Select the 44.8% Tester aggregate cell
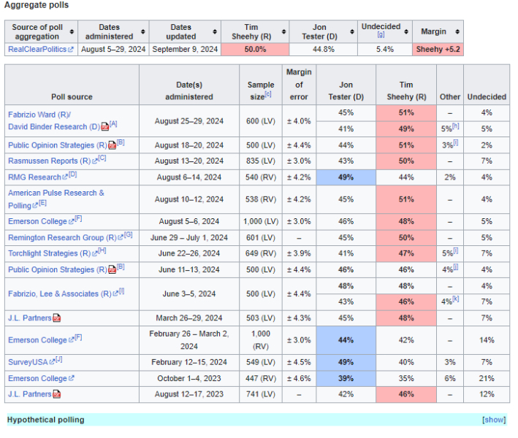518x438 pixels. [324, 49]
